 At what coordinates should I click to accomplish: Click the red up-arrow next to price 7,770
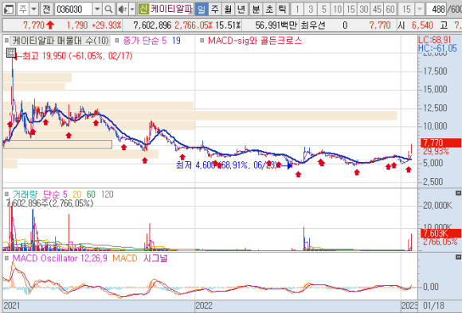pos(50,25)
